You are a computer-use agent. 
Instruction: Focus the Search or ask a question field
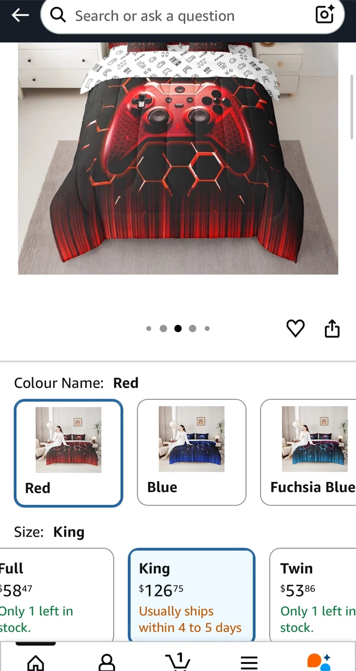(192, 16)
